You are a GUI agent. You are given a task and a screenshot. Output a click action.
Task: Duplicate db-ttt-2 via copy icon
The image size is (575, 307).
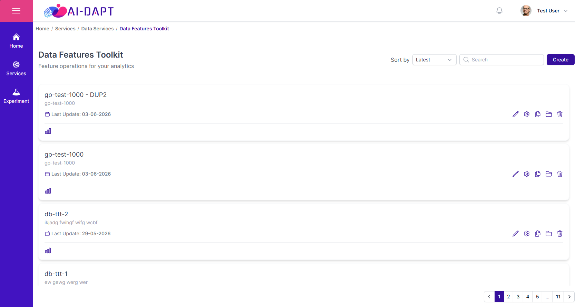coord(538,234)
